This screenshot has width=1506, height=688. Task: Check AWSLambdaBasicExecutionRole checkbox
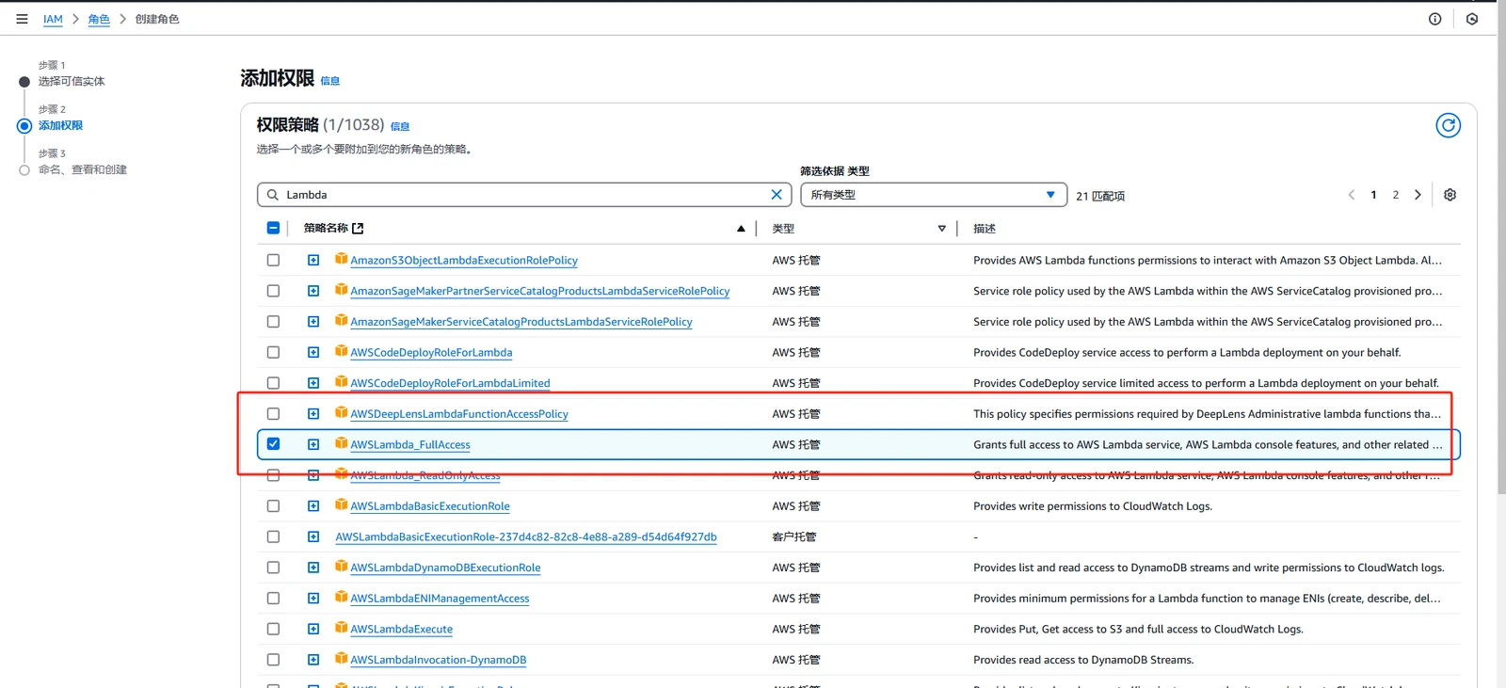[x=273, y=506]
